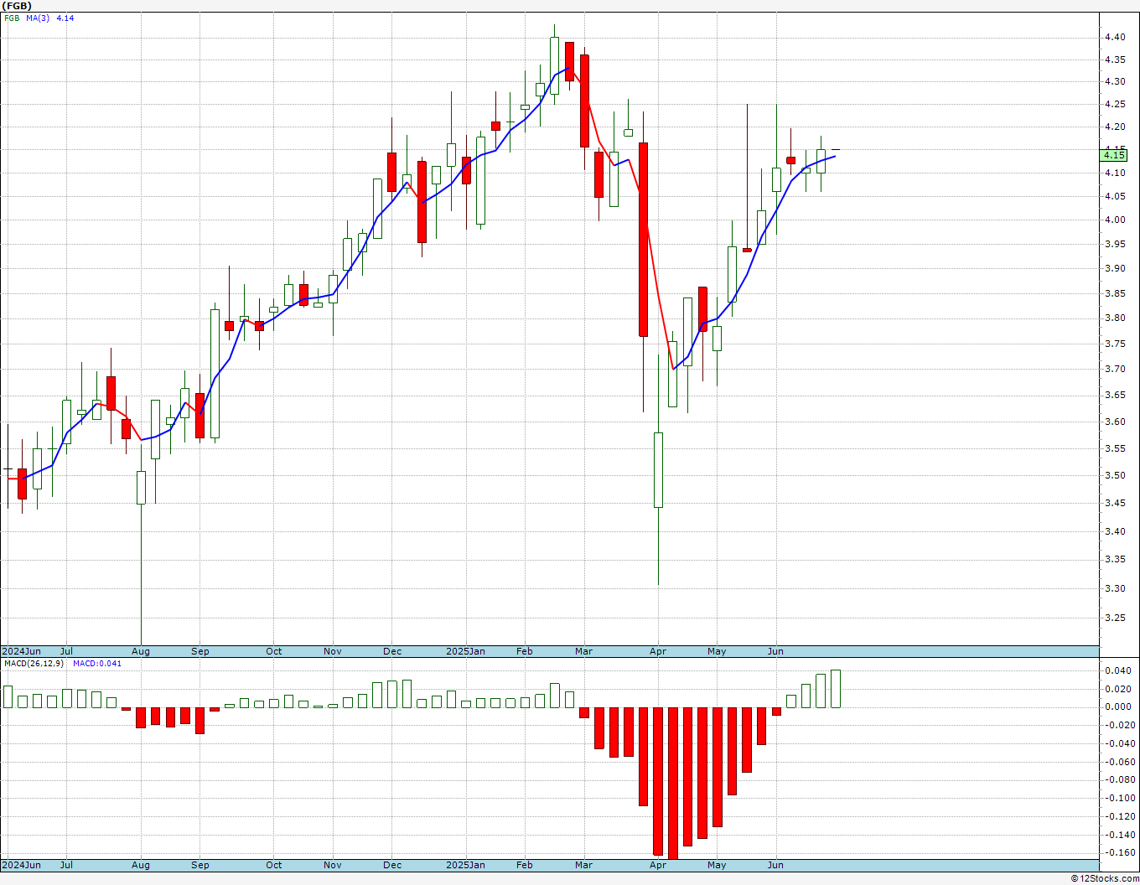
Task: Choose May on the price chart time axis
Action: [717, 651]
